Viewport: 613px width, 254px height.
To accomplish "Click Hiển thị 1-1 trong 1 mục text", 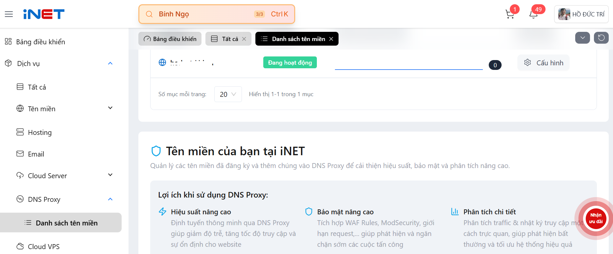I will tap(281, 94).
